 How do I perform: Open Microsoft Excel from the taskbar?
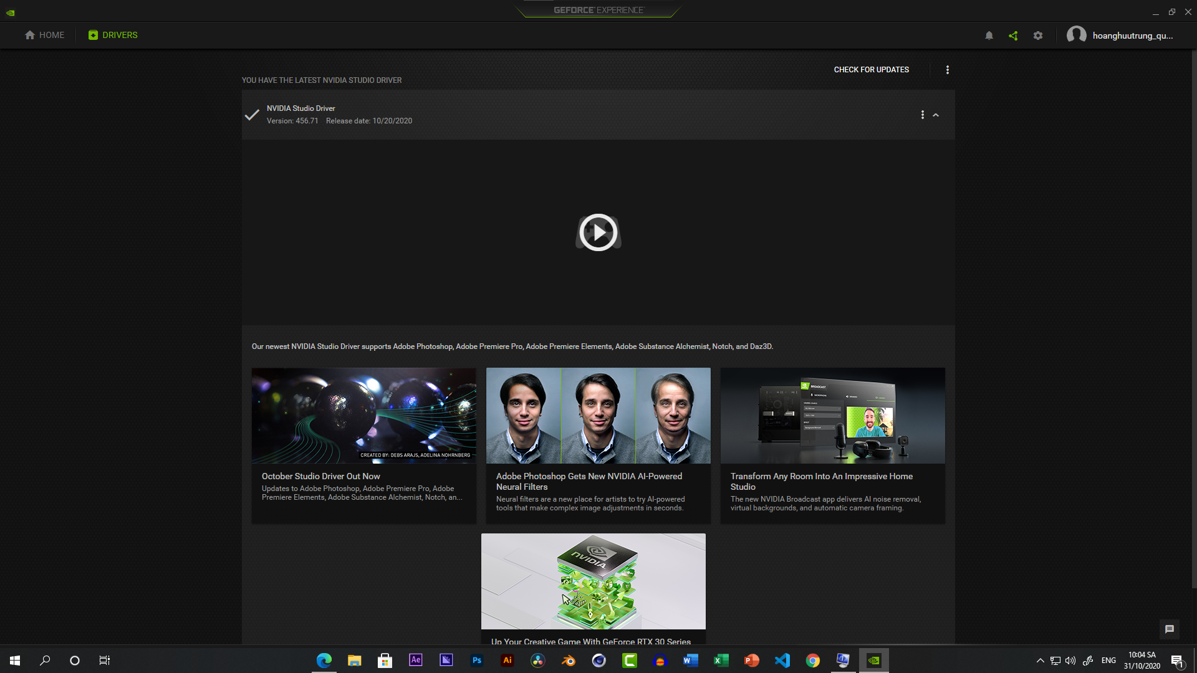721,661
